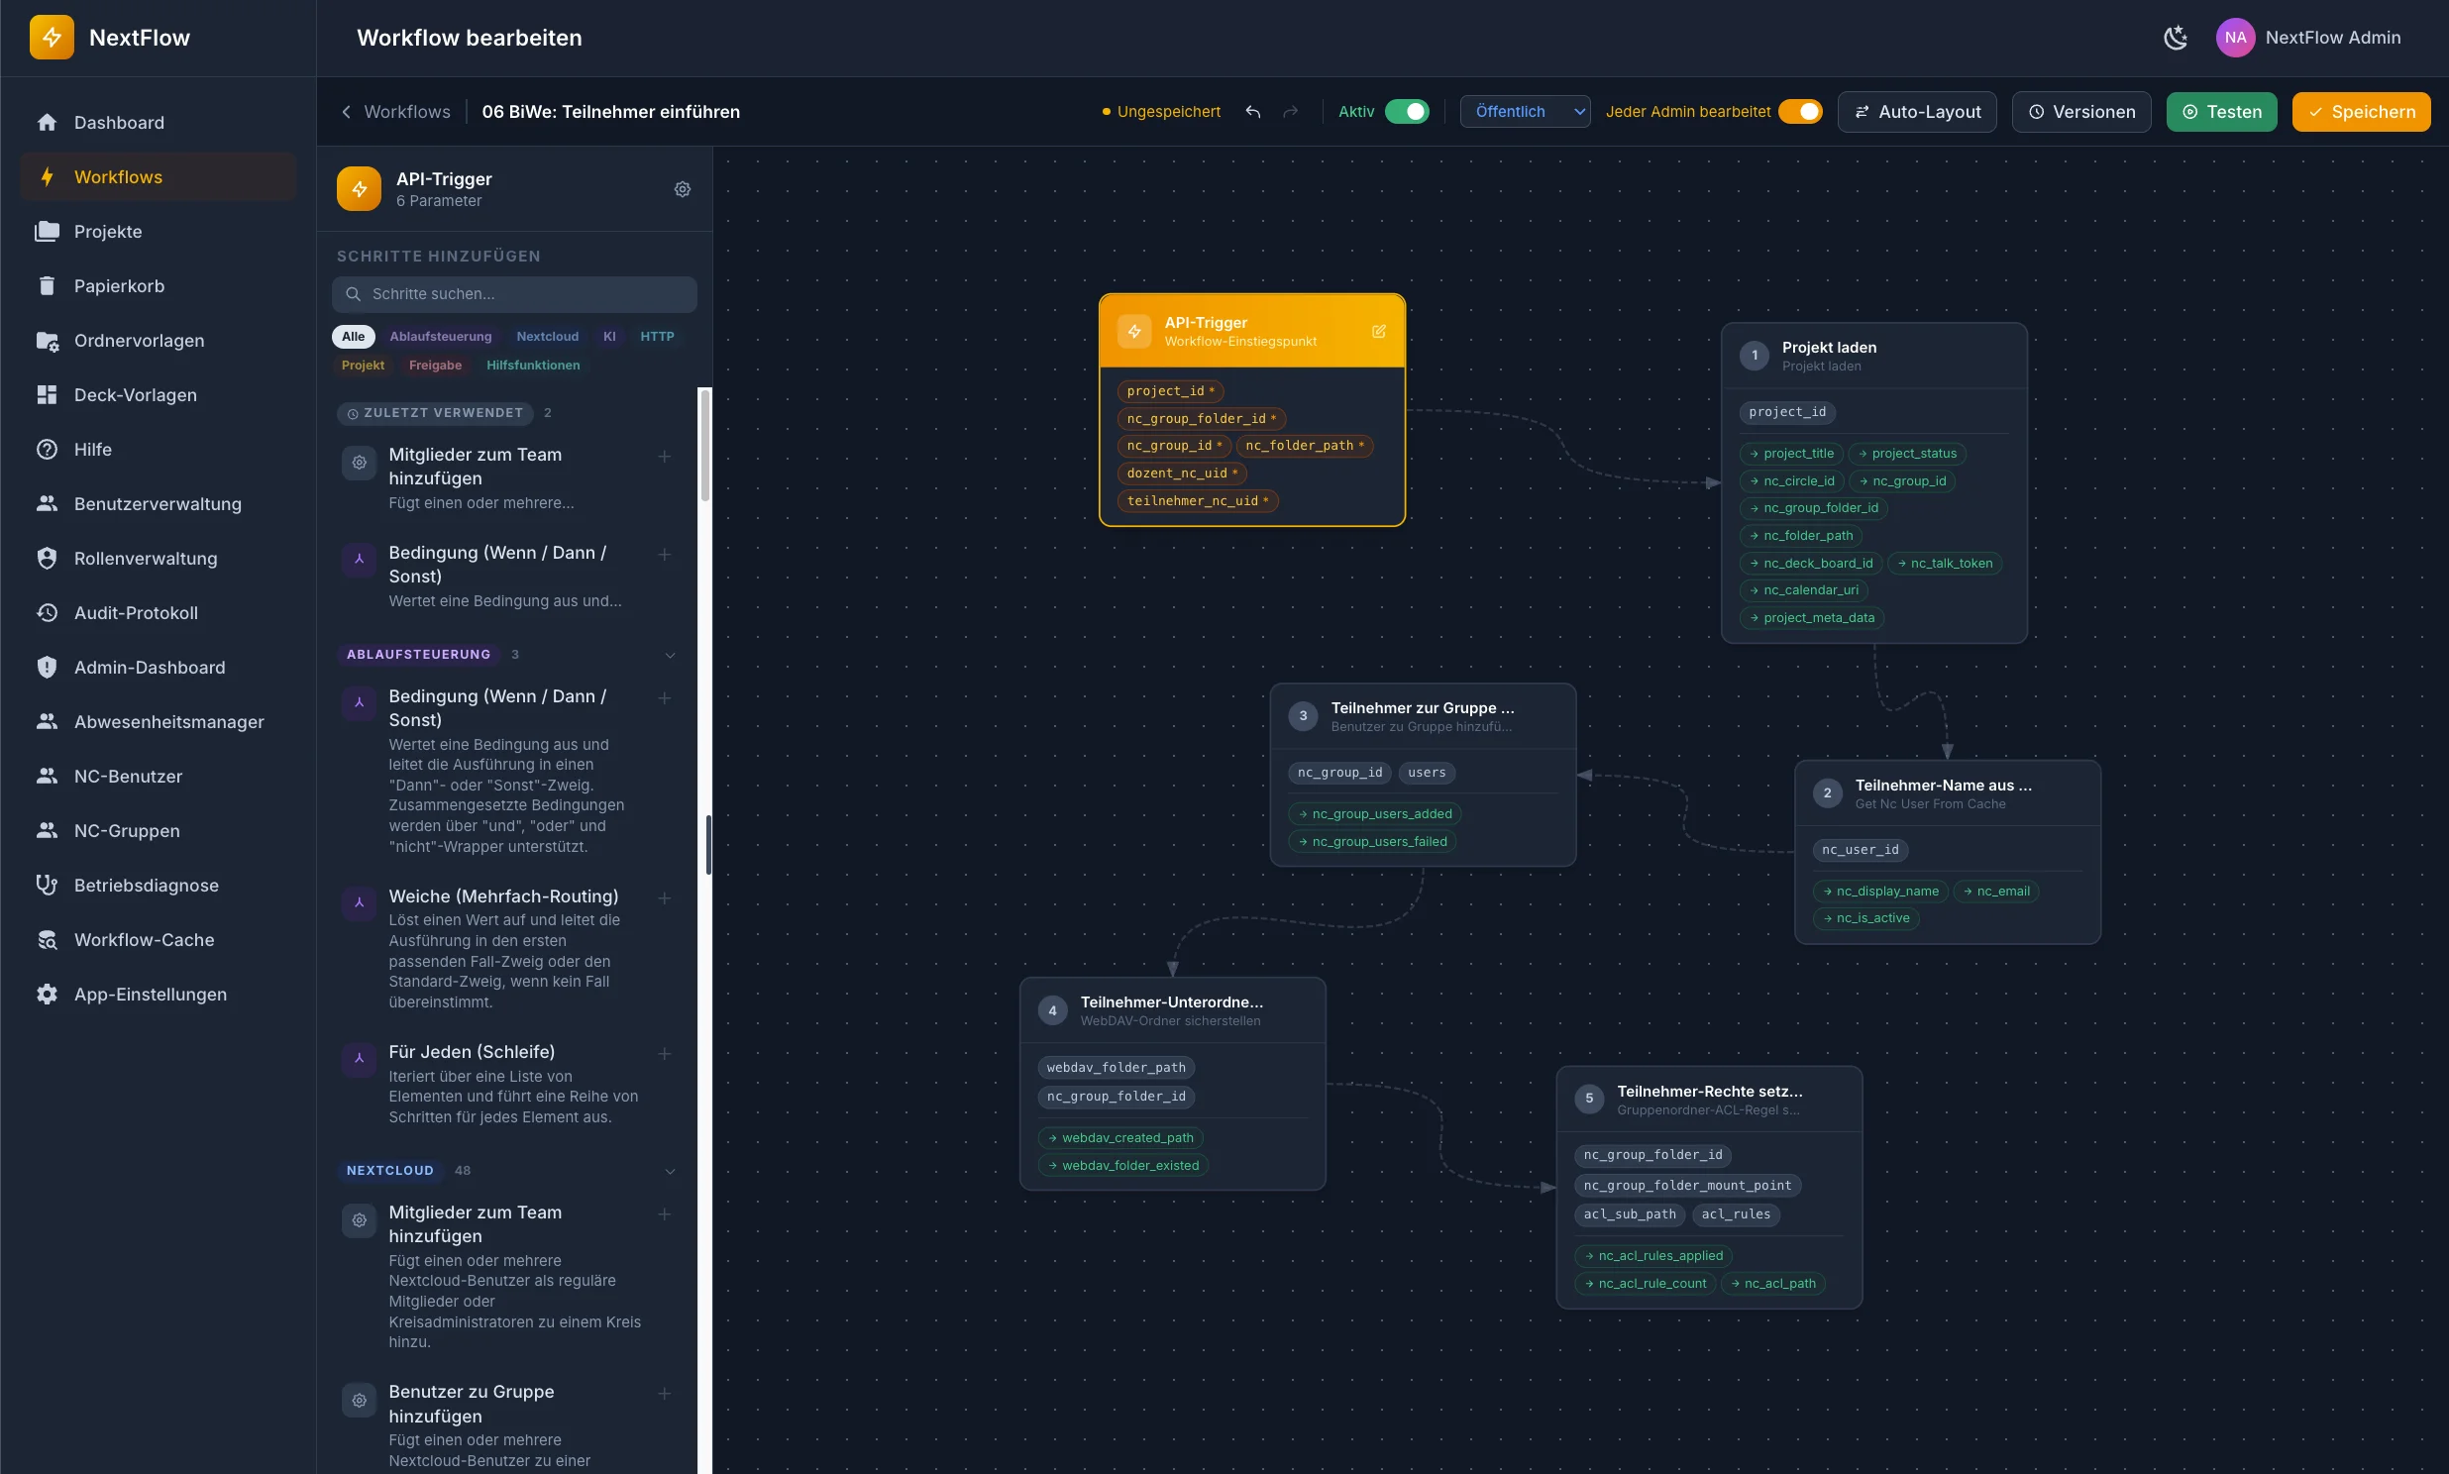Select the Teilnehmer-Unterordne... node

click(x=1172, y=1084)
